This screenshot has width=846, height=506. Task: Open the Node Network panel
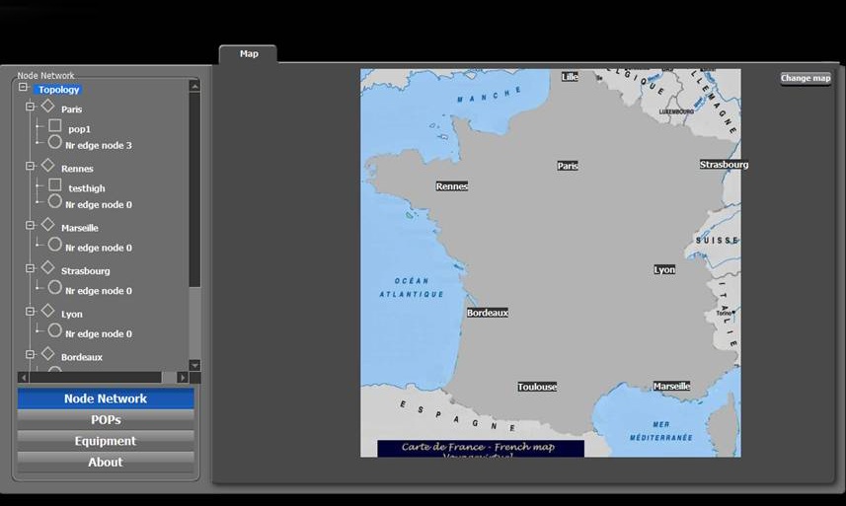(x=106, y=398)
